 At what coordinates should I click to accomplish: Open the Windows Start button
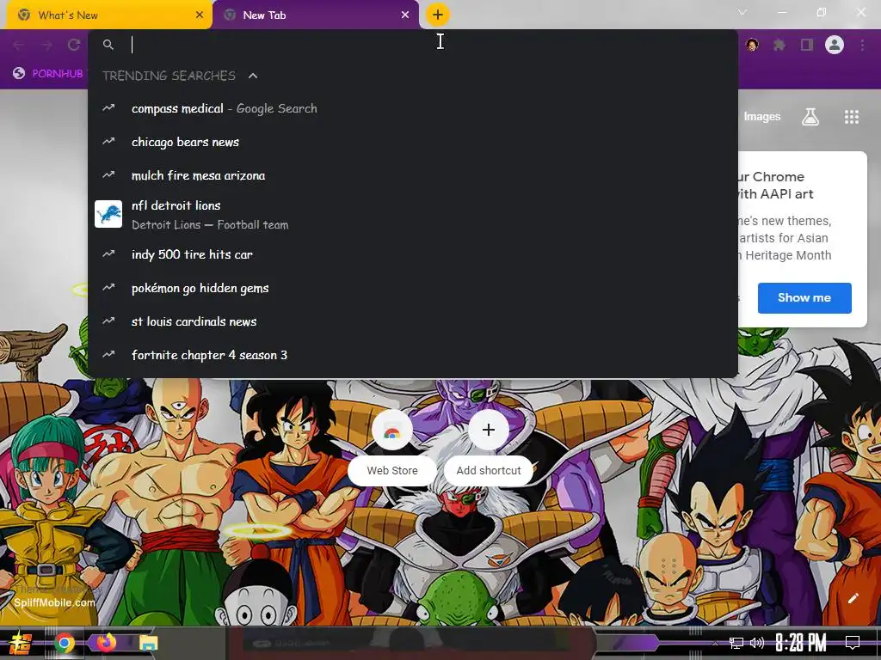click(21, 643)
